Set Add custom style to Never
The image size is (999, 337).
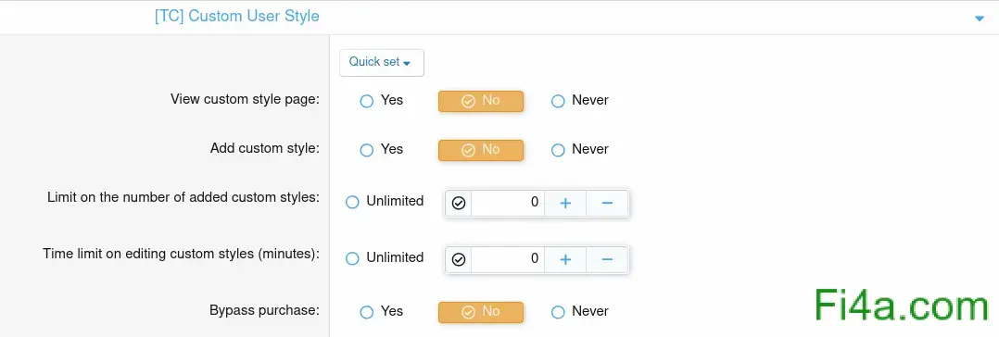click(x=580, y=150)
